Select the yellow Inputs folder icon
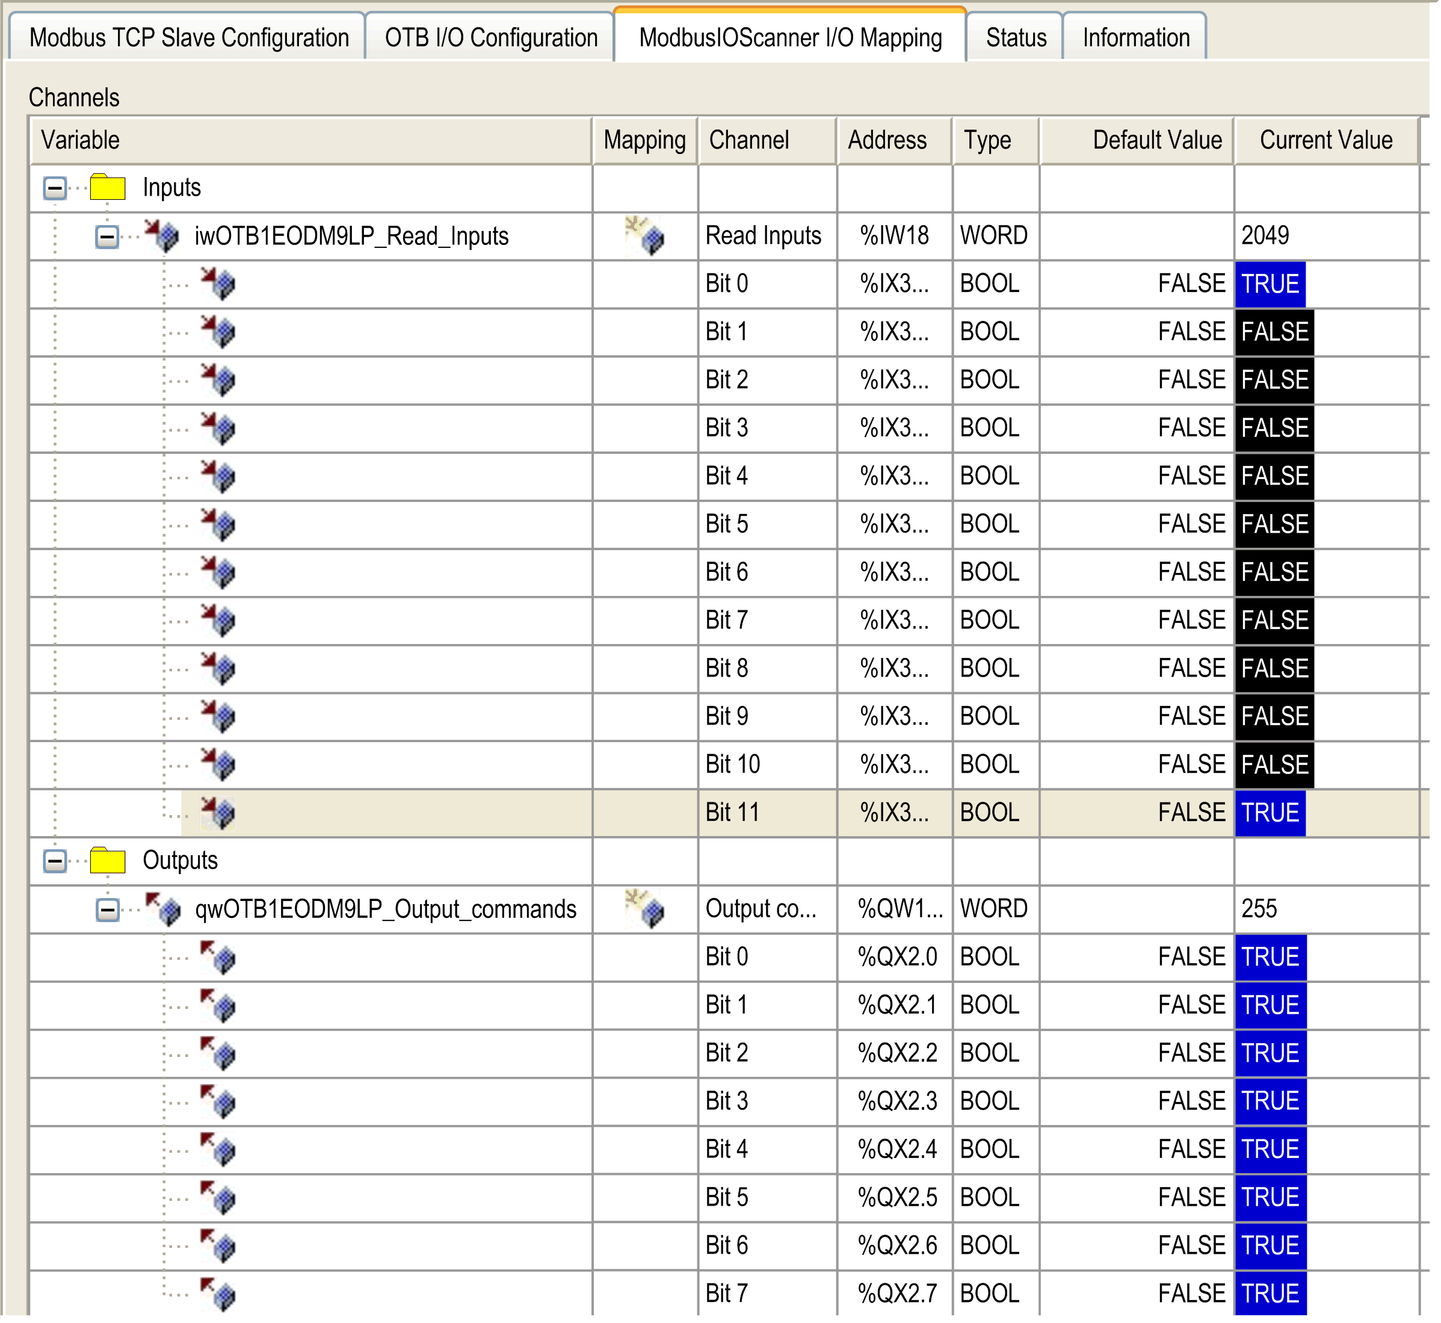The width and height of the screenshot is (1441, 1323). 109,188
